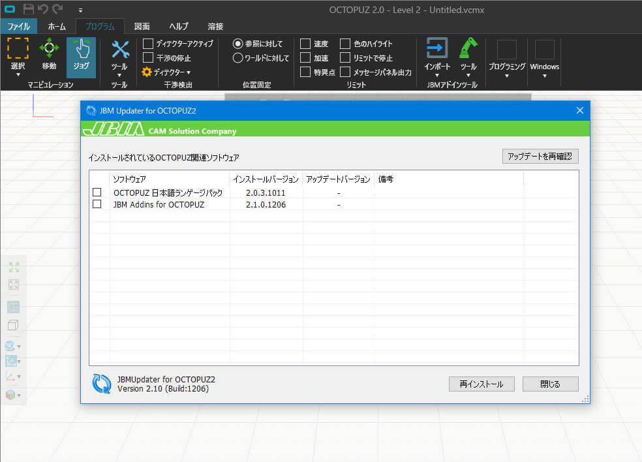Select the ワールドに対して radio button
This screenshot has width=642, height=462.
click(238, 57)
